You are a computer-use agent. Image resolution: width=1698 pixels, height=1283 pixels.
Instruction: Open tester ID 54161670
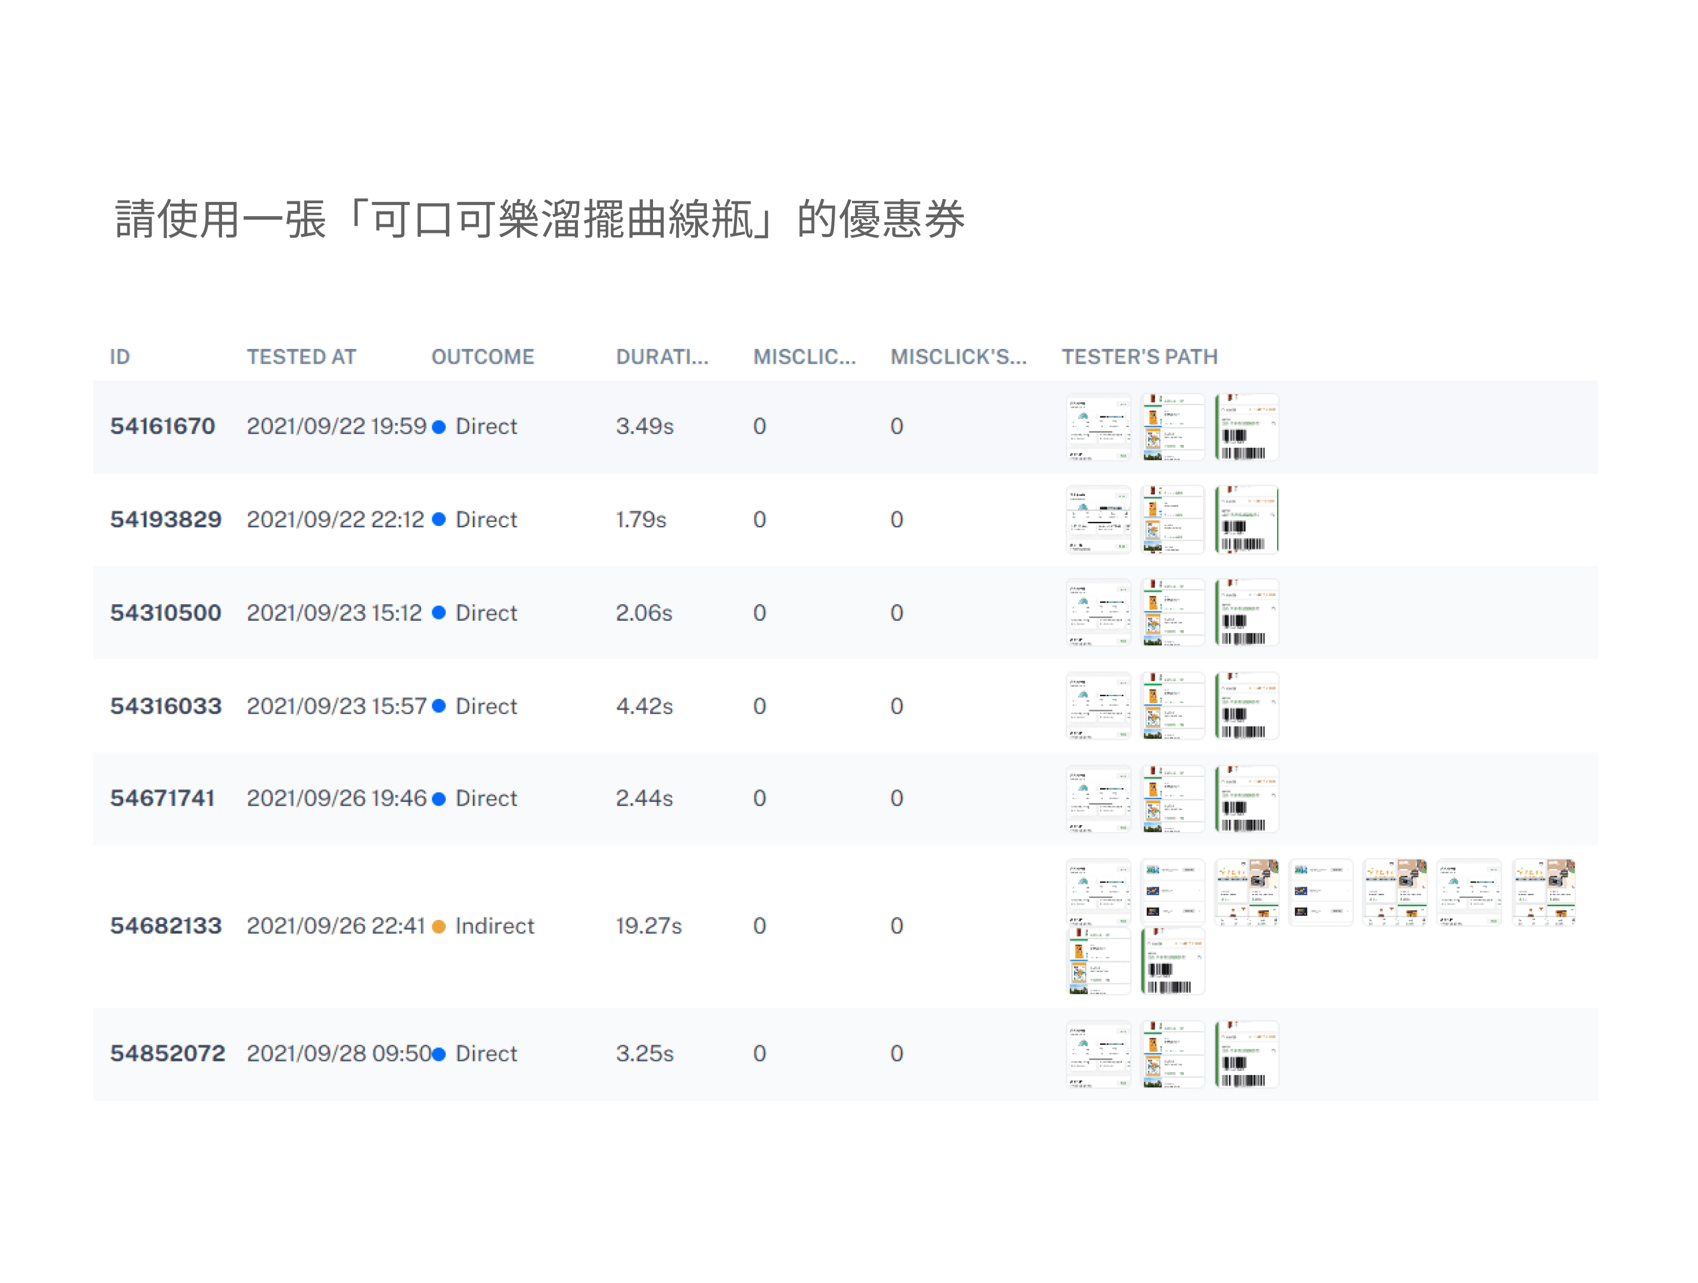coord(162,426)
